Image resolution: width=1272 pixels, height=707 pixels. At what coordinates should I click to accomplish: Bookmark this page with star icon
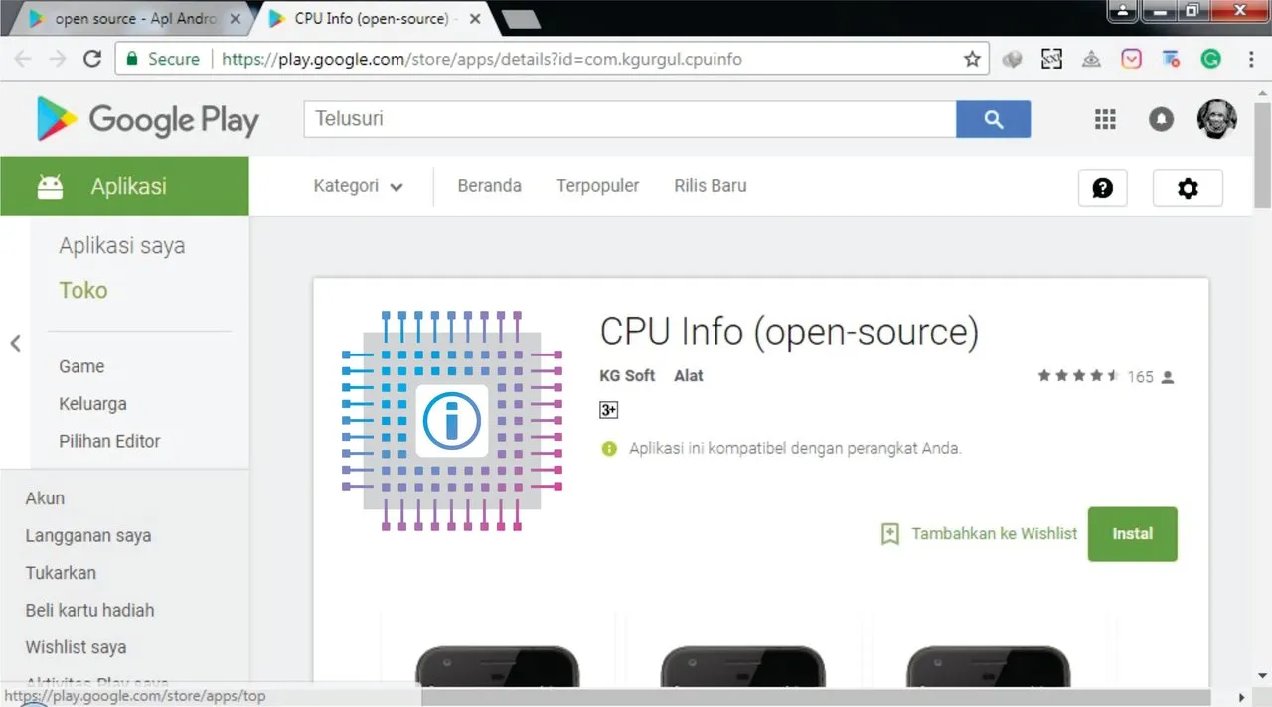(x=972, y=59)
